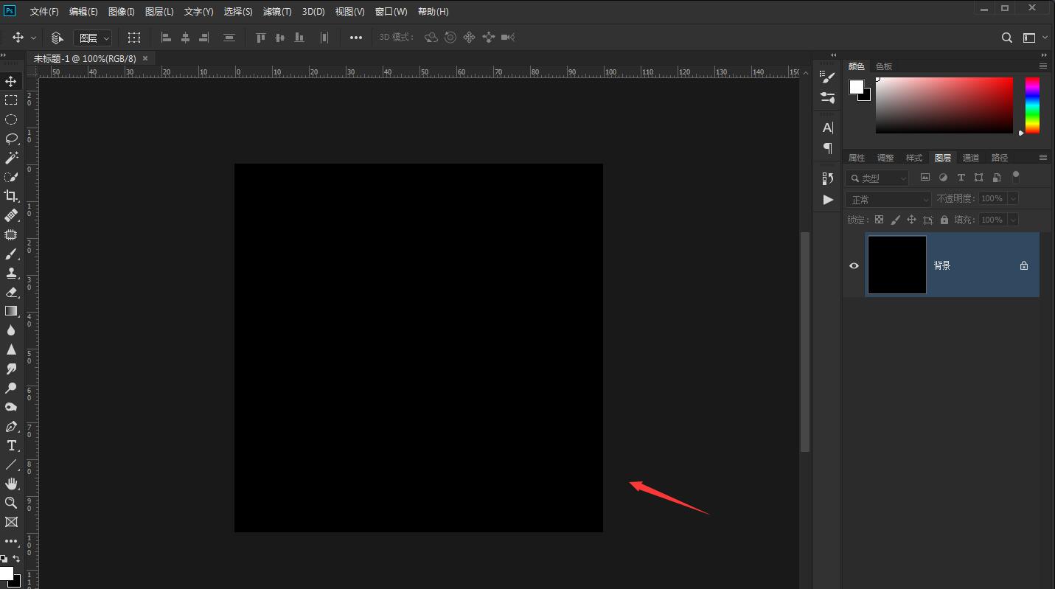The image size is (1055, 589).
Task: Open the 图层 auto-select dropdown in options bar
Action: (93, 38)
